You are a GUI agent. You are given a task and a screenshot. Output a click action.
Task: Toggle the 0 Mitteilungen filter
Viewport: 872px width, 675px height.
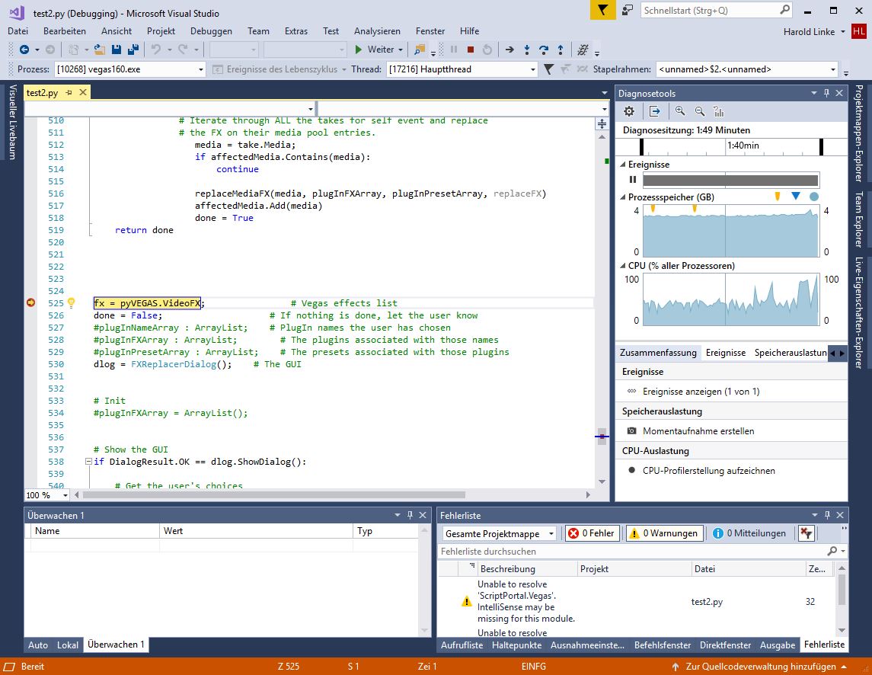click(x=749, y=533)
